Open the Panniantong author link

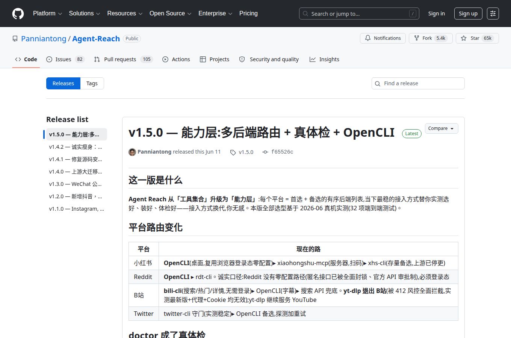coord(154,152)
